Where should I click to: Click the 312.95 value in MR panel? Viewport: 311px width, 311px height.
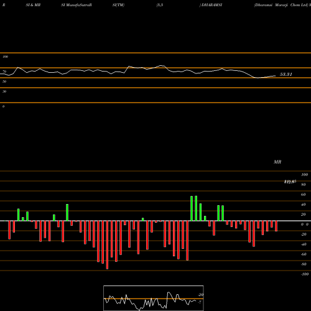[x=290, y=182]
